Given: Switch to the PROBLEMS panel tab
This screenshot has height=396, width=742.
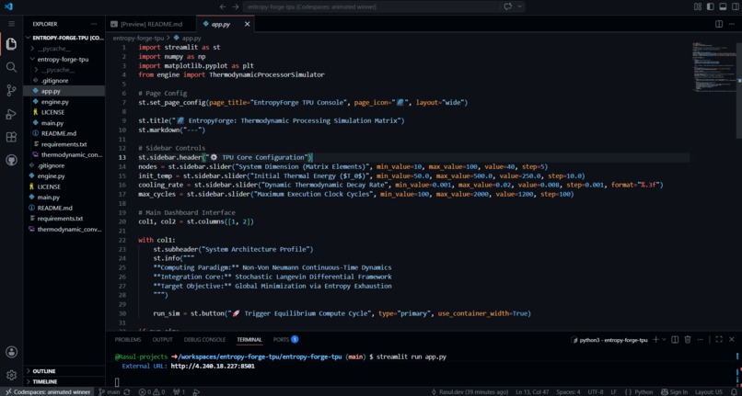Looking at the screenshot, I should pyautogui.click(x=128, y=340).
